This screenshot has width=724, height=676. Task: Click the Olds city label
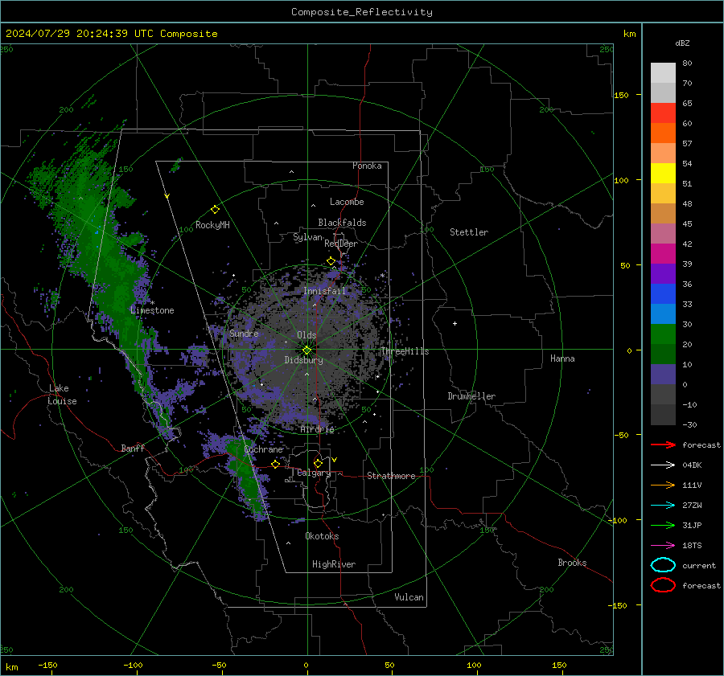306,335
